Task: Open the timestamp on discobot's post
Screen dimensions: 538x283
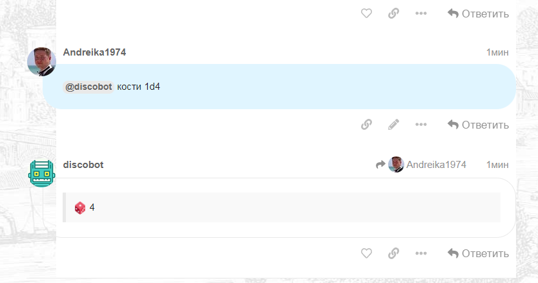Action: [497, 165]
